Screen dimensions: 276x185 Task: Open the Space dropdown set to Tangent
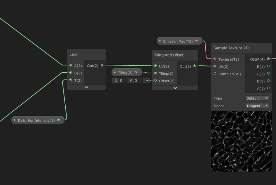pos(257,106)
